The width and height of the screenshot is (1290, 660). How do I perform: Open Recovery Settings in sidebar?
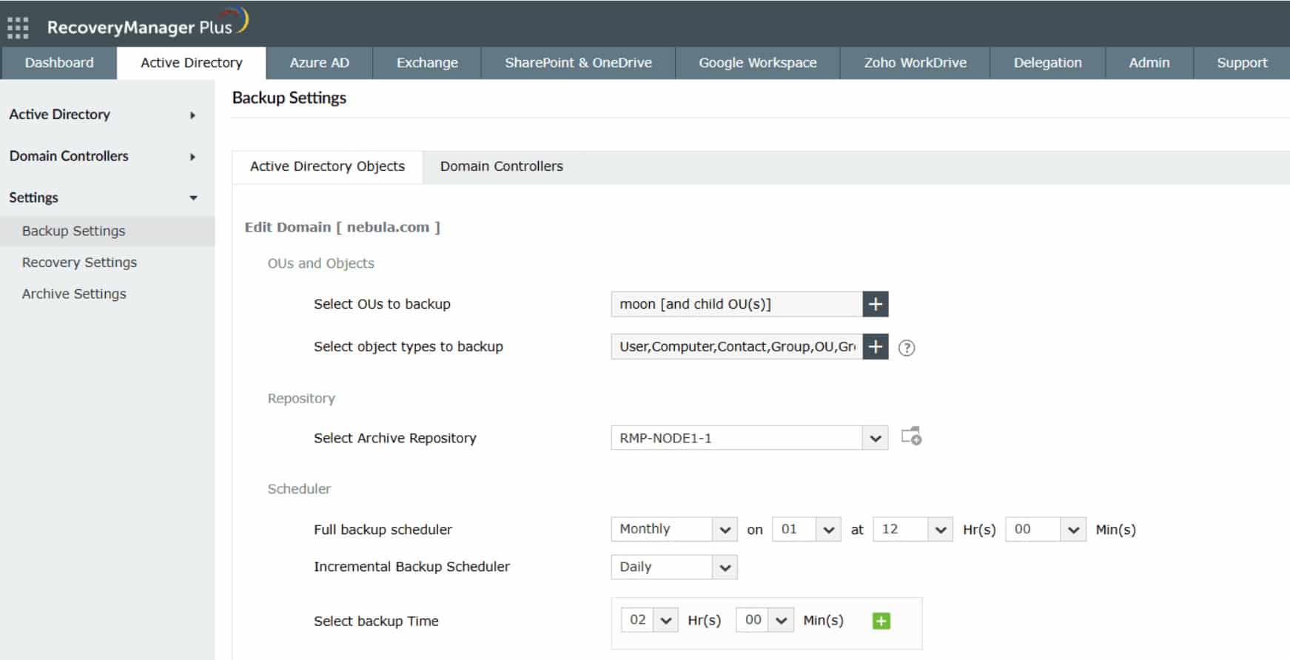(x=79, y=263)
